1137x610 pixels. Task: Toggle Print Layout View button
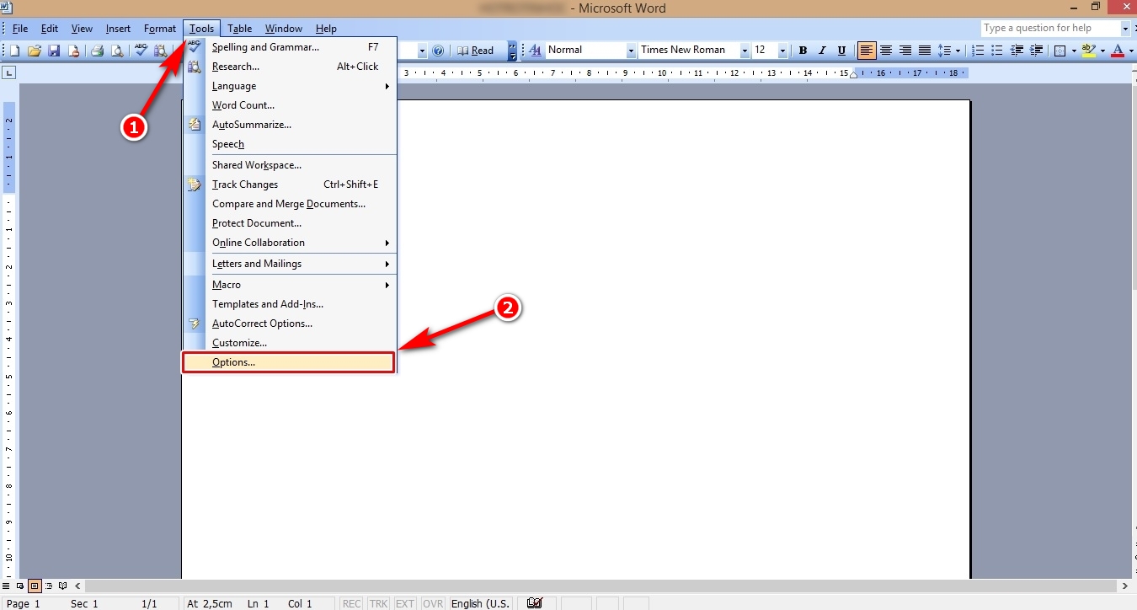35,586
